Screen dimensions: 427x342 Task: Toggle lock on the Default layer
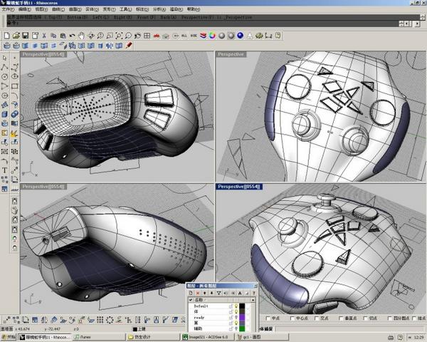231,306
